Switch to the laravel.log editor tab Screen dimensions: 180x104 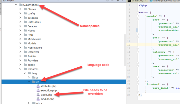137,1
